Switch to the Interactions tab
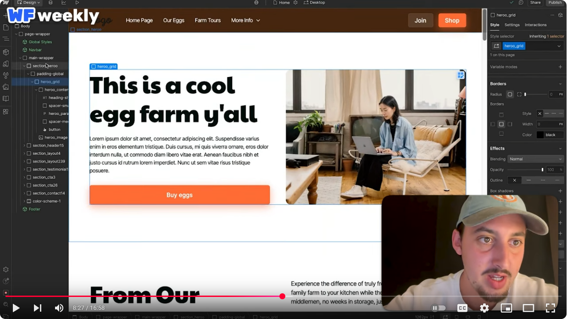Image resolution: width=567 pixels, height=319 pixels. click(535, 25)
